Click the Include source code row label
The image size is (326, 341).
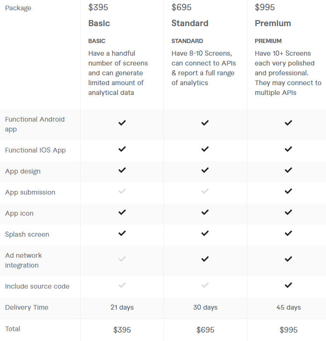tap(37, 286)
